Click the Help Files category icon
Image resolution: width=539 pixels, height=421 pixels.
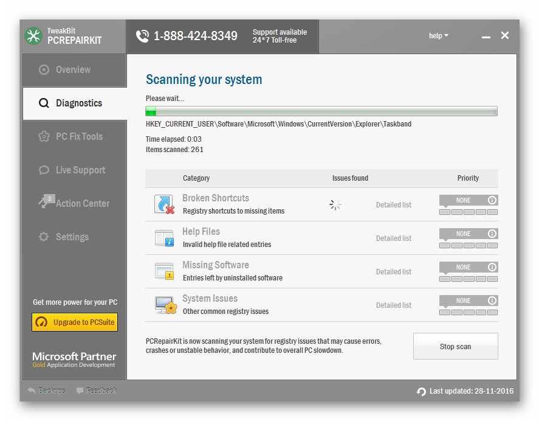point(164,238)
